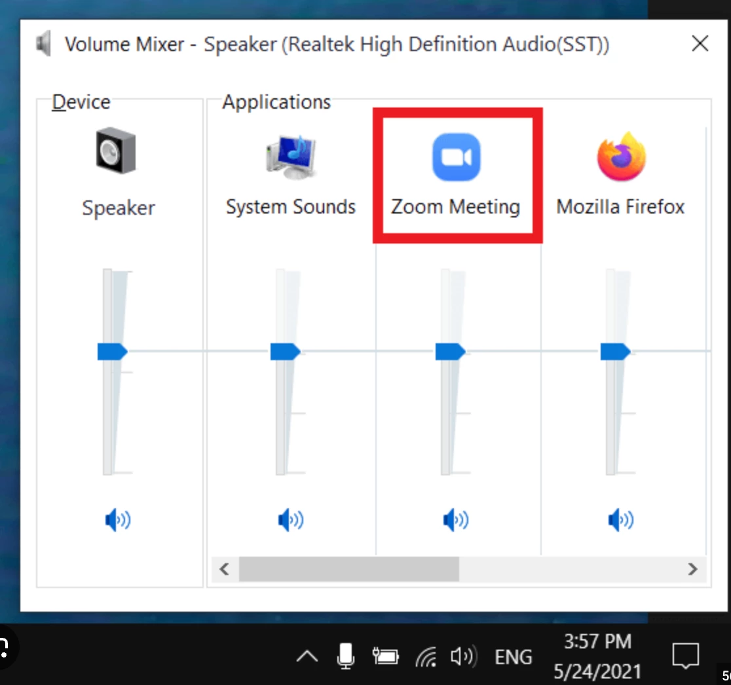
Task: Close the Volume Mixer window
Action: (x=700, y=44)
